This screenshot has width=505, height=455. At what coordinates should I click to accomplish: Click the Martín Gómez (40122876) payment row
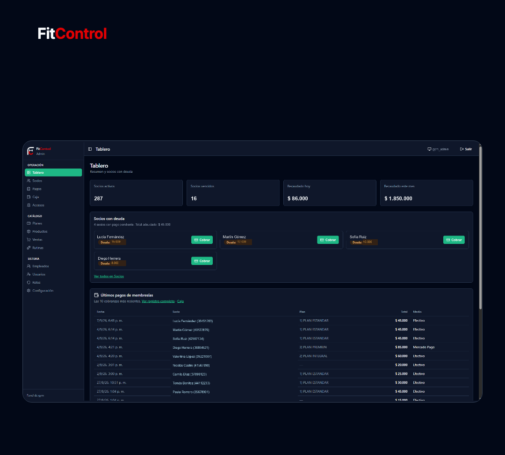pos(281,330)
